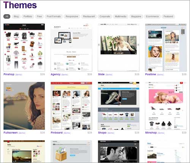Filter themes by Responsive

tap(72, 16)
